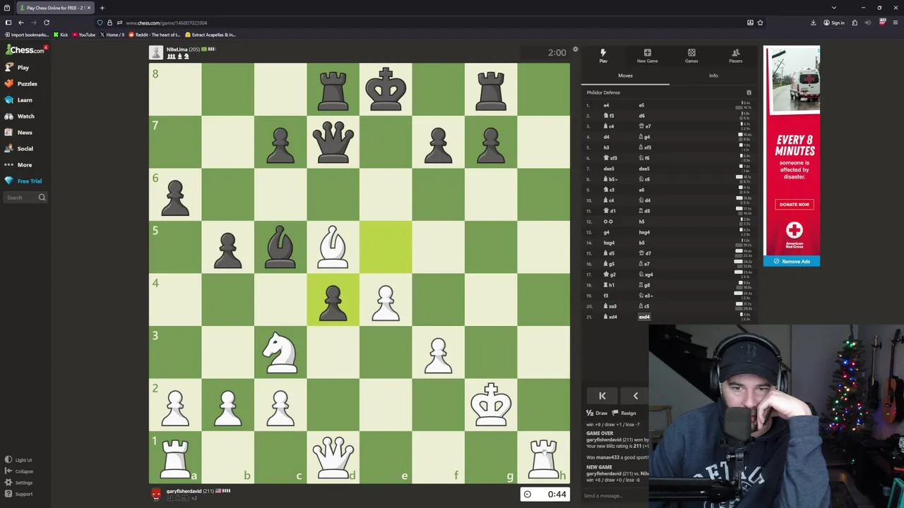904x508 pixels.
Task: Open the Players tab
Action: 735,56
